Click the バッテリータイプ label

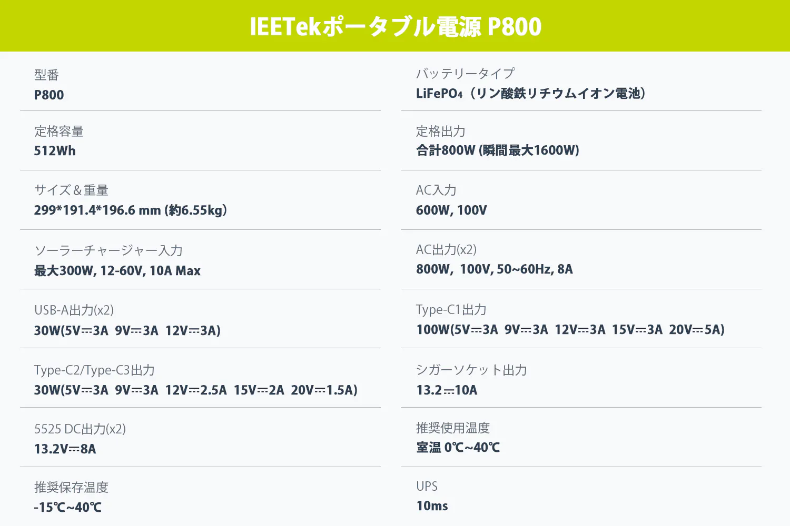[465, 74]
